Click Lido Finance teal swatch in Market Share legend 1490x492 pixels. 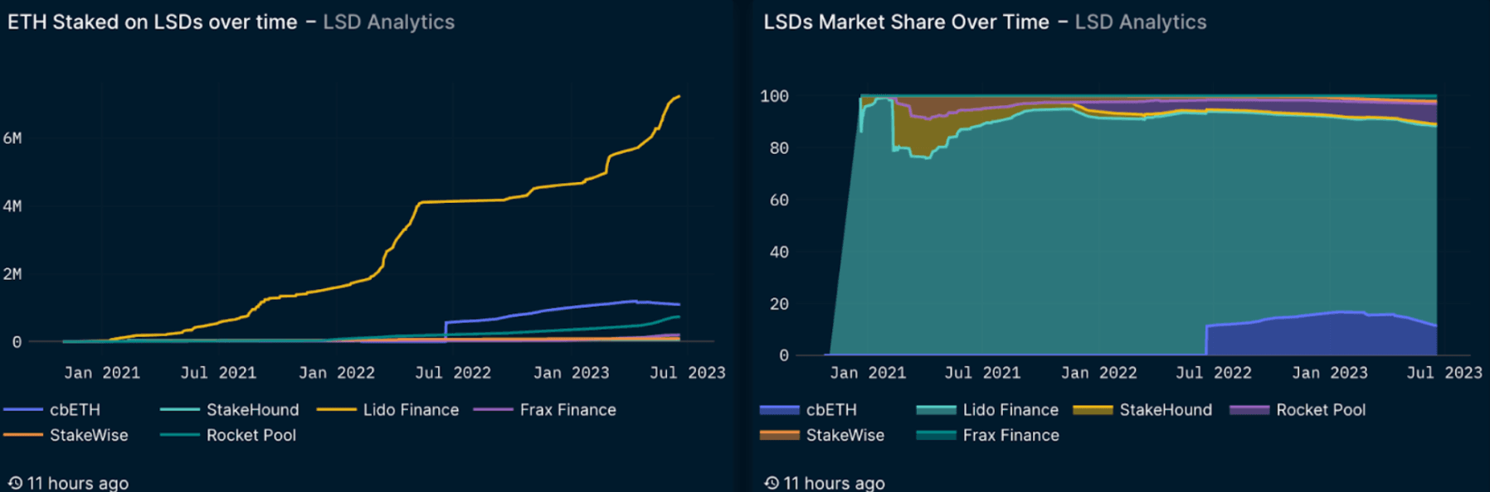point(936,410)
